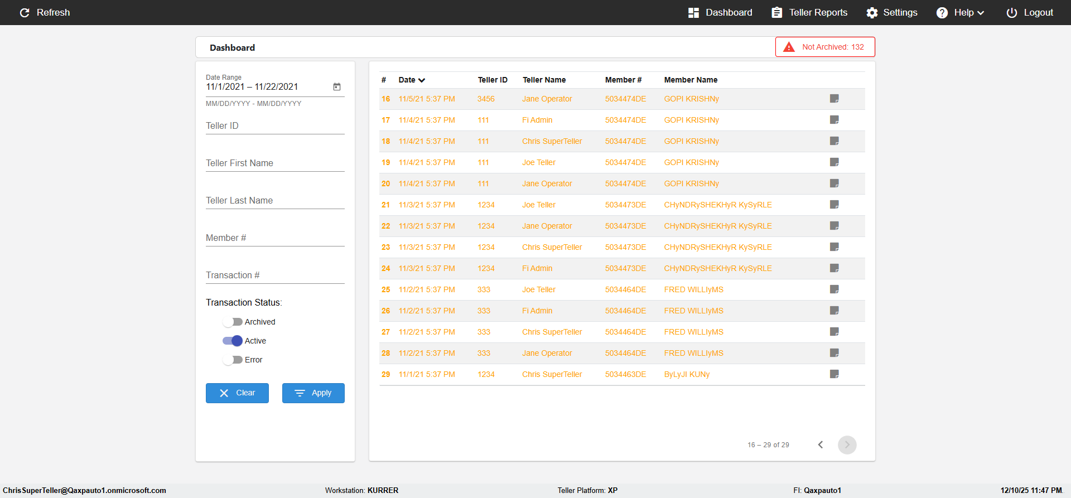
Task: Click the Not Archived: 132 warning button
Action: (x=825, y=47)
